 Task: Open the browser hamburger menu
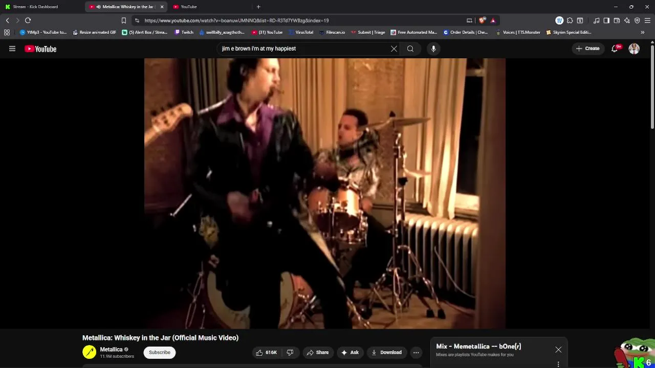[647, 20]
